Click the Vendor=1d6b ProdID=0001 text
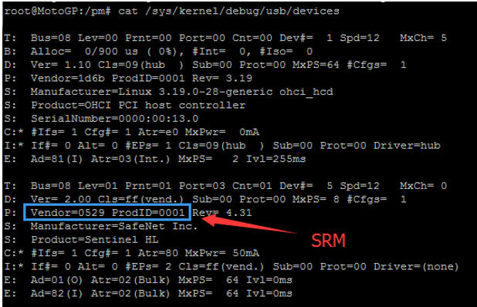 tap(107, 78)
